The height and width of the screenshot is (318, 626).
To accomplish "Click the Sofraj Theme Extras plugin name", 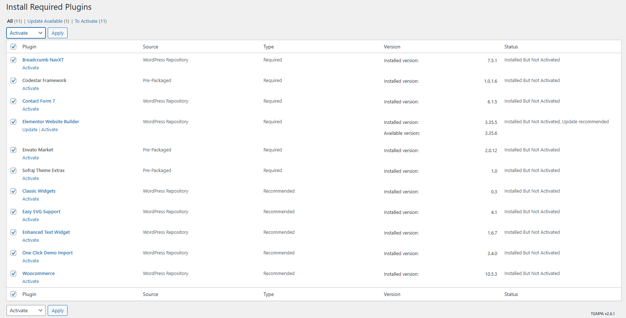I will click(x=43, y=171).
